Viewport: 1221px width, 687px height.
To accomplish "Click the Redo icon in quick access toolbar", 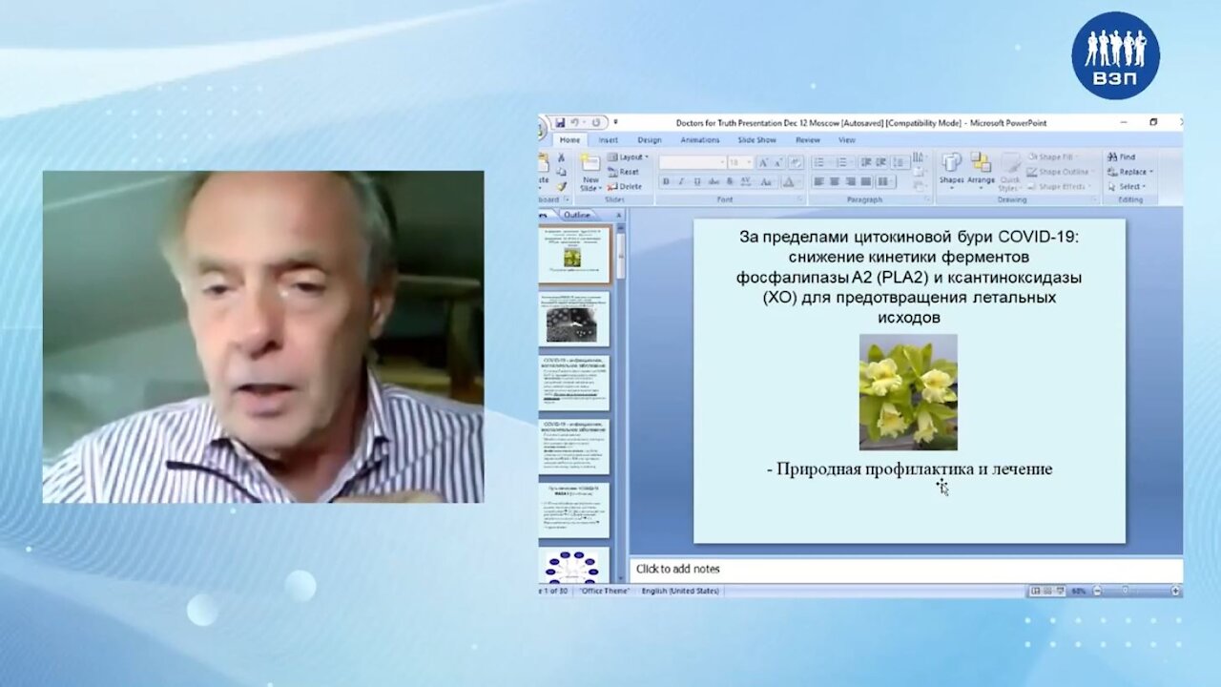I will pyautogui.click(x=596, y=123).
